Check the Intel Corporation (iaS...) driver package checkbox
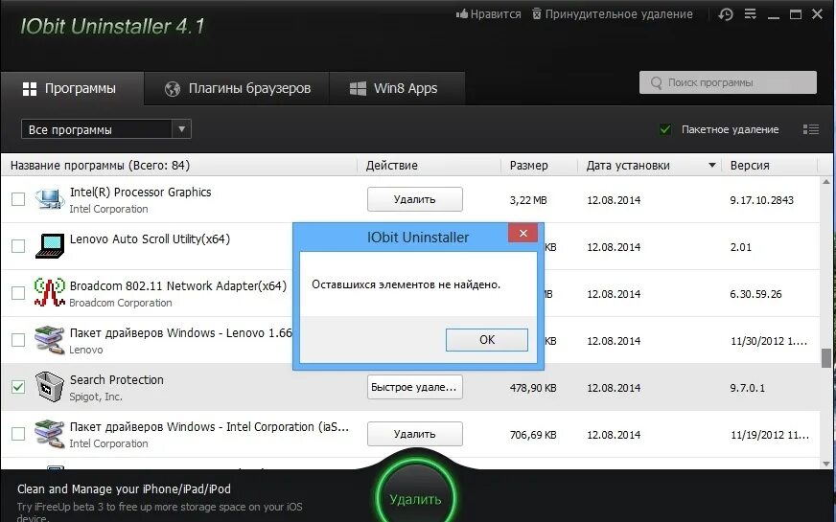The height and width of the screenshot is (522, 836). (18, 434)
